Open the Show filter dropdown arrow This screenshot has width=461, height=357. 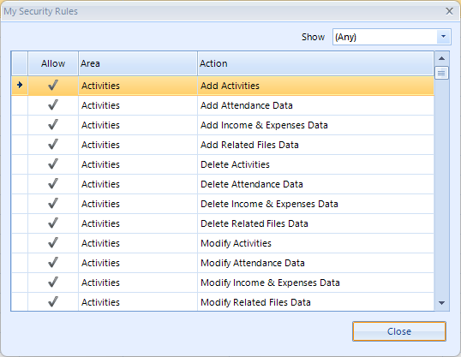coord(443,37)
